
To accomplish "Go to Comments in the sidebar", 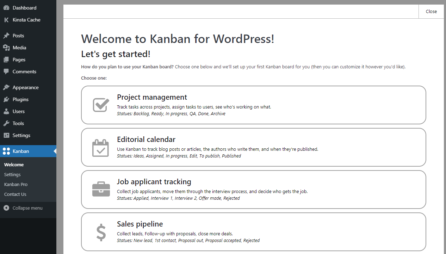I will coord(28,72).
